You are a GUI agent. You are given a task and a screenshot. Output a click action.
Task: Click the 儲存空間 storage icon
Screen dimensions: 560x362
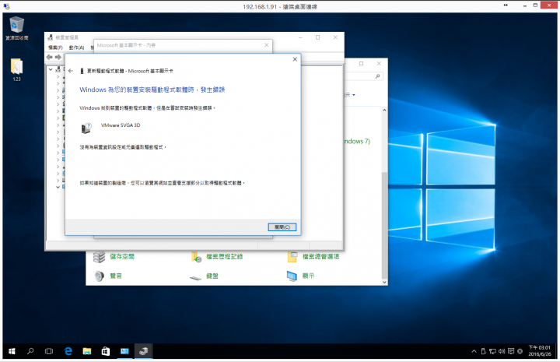click(x=100, y=257)
